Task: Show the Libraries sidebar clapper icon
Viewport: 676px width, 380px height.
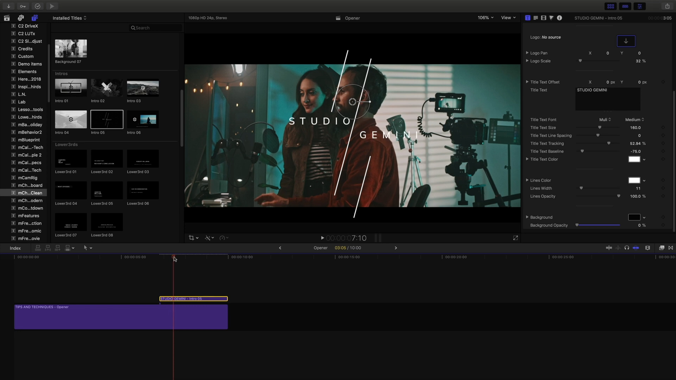Action: click(7, 18)
